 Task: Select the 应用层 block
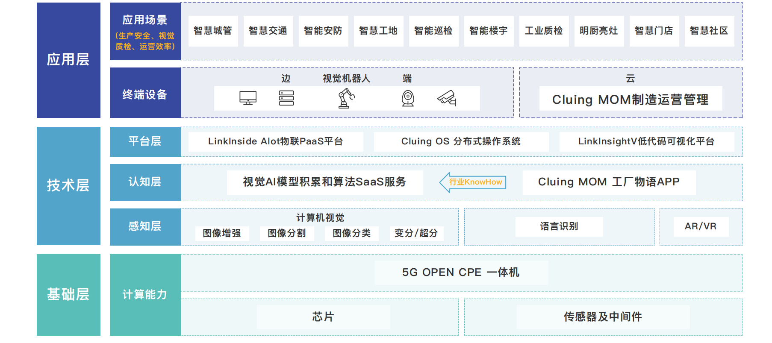[68, 60]
